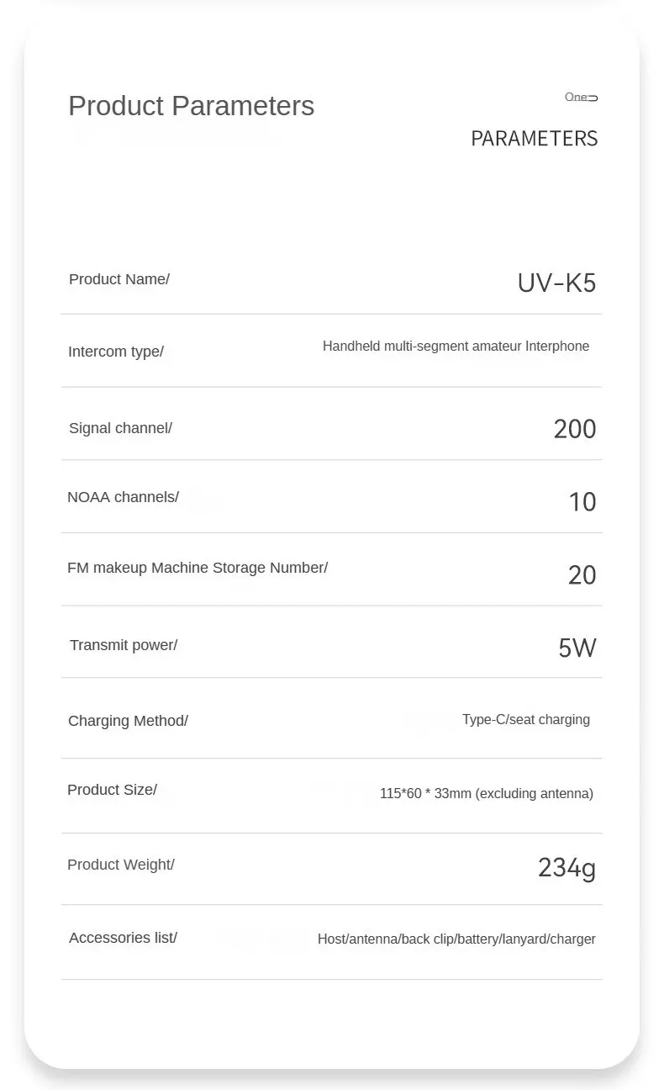Click the 'Transmit power/' label
This screenshot has width=664, height=1090.
pyautogui.click(x=124, y=645)
